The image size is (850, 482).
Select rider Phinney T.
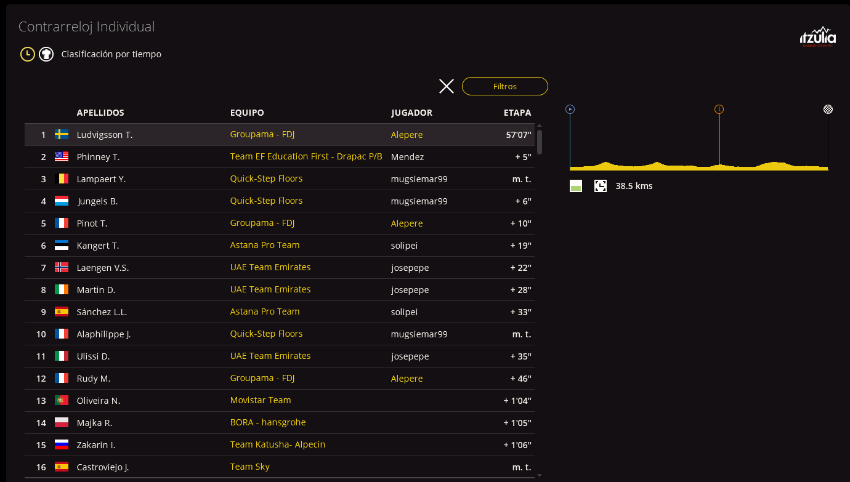click(x=98, y=157)
